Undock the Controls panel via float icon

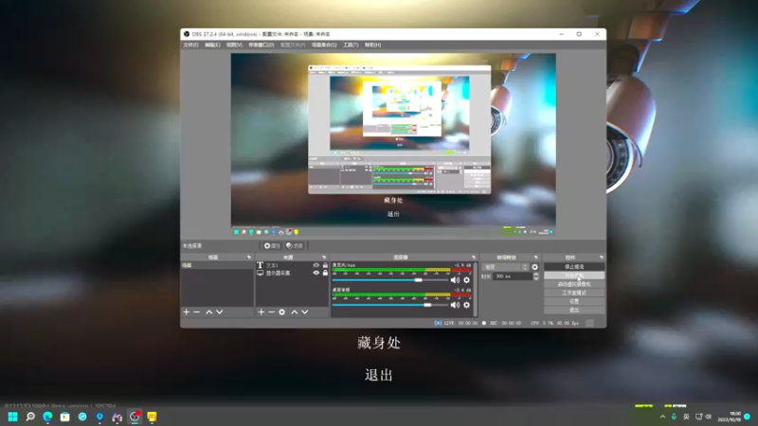(x=602, y=257)
